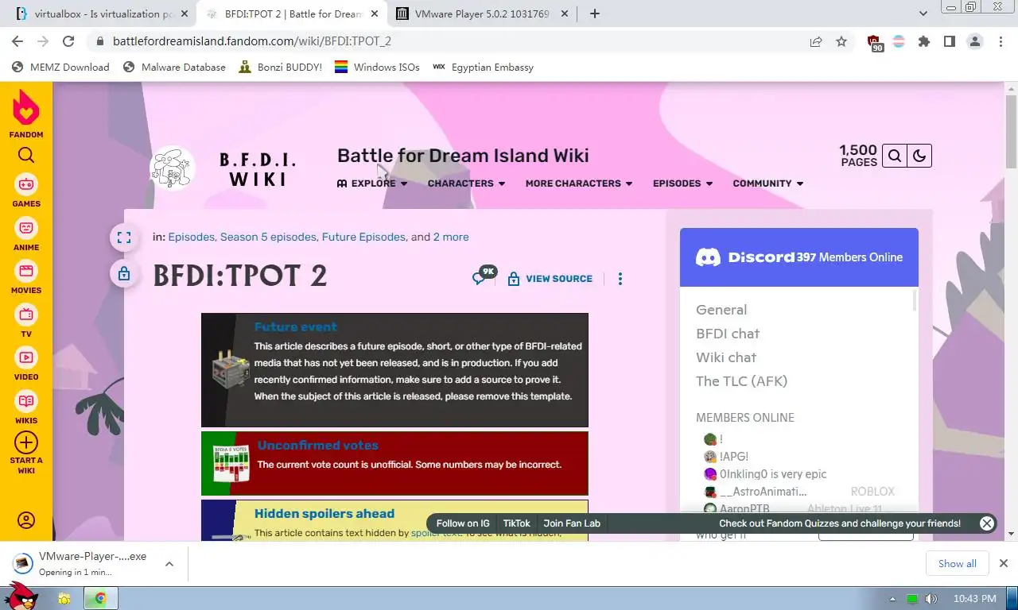The width and height of the screenshot is (1018, 610).
Task: Dismiss the Fandom Quizzes banner
Action: click(986, 523)
